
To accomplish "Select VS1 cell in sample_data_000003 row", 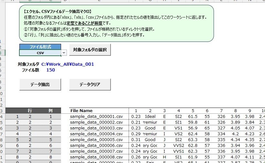I will (x=178, y=128).
